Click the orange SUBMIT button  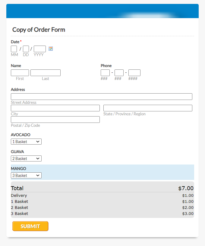pos(30,226)
